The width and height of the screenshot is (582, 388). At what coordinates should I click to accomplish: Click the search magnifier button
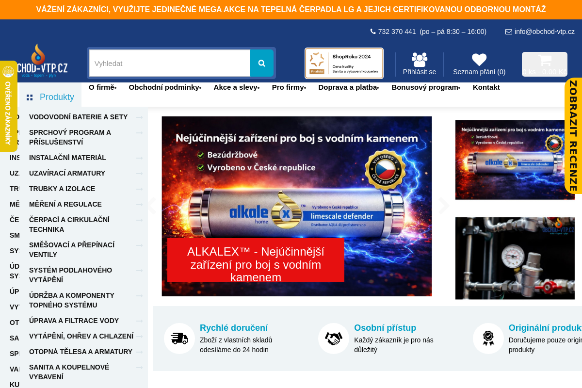pyautogui.click(x=262, y=63)
